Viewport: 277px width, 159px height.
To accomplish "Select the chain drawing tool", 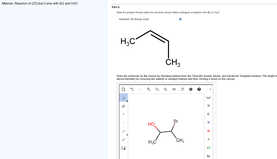I will coord(123,140).
